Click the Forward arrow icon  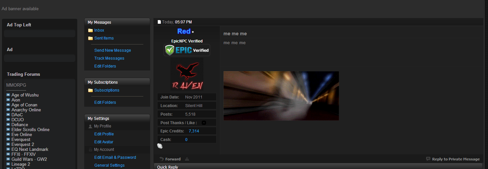pyautogui.click(x=161, y=159)
